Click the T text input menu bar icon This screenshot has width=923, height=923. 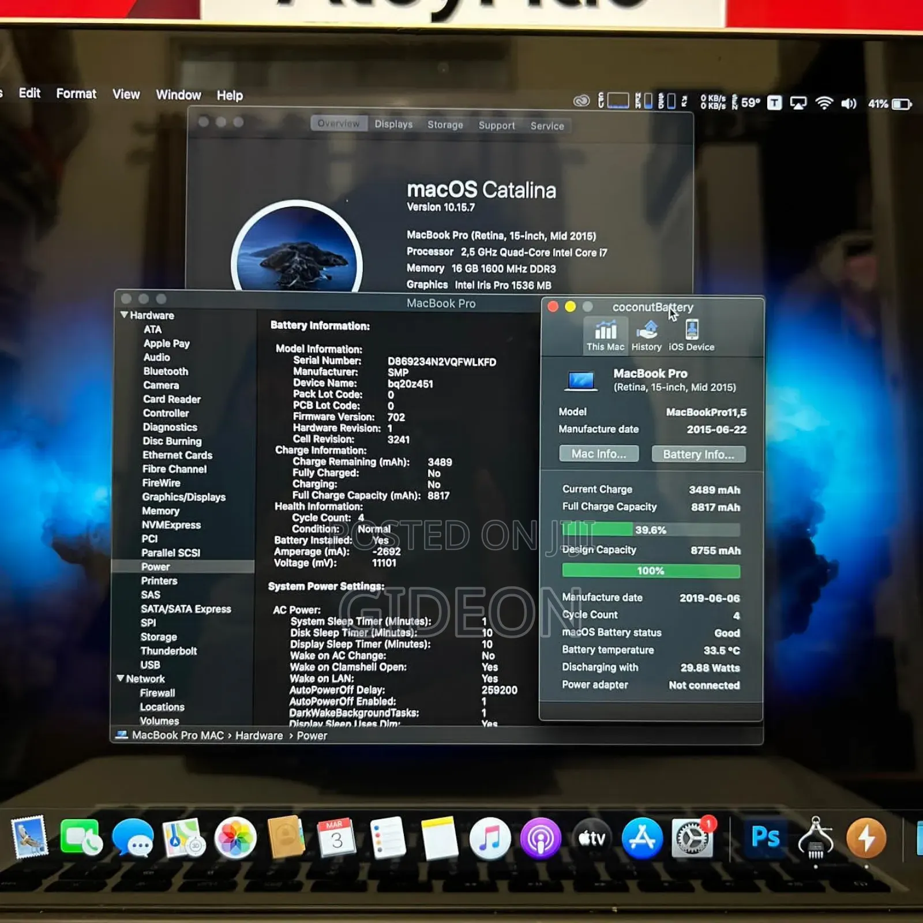coord(774,103)
